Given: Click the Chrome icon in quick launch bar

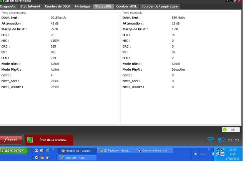Looking at the screenshot, I should coord(42,157).
